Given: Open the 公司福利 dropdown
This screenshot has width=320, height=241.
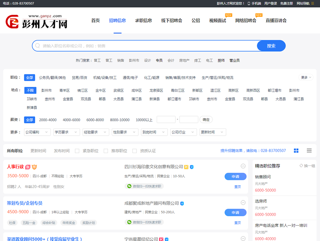Looking at the screenshot, I should tap(37, 132).
